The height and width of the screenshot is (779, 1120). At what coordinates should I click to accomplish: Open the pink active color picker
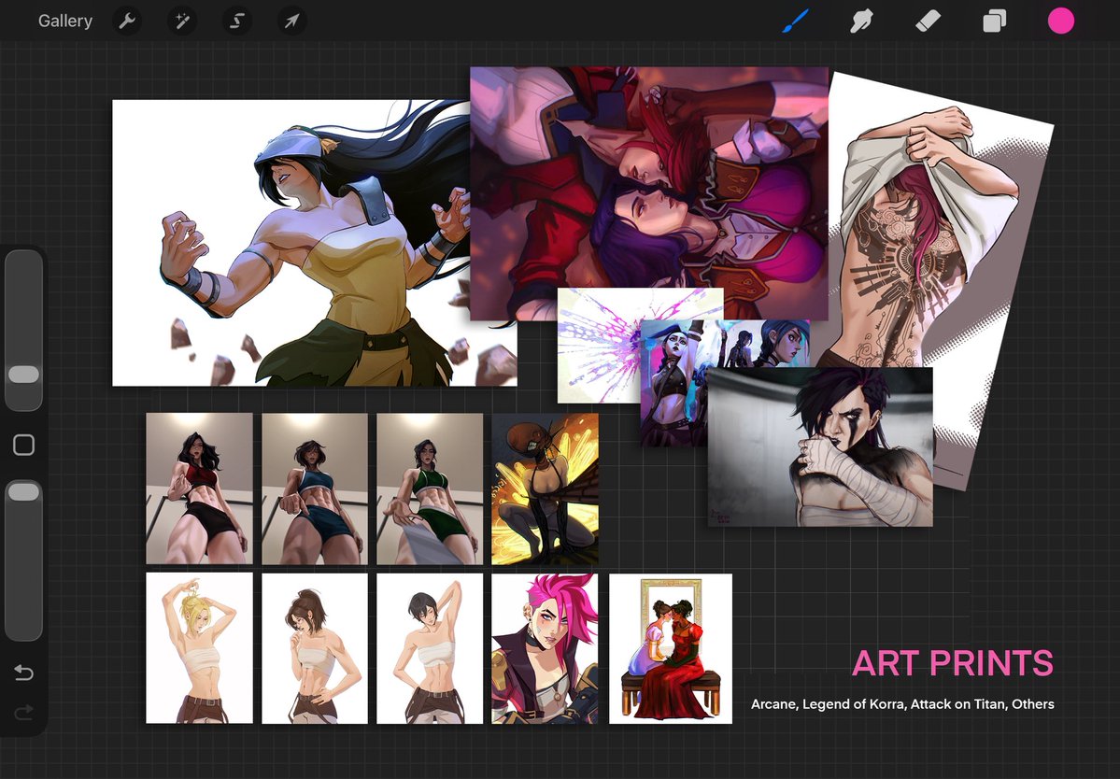[1061, 21]
